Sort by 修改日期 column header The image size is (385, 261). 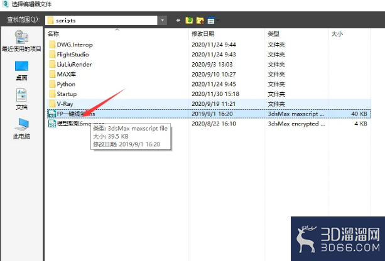203,34
